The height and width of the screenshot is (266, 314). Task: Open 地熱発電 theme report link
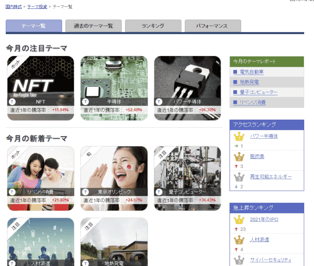pyautogui.click(x=249, y=82)
